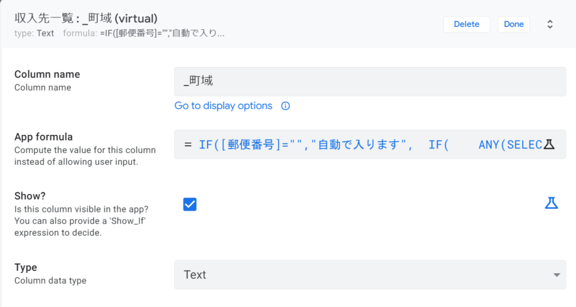Click the App formula label
576x307 pixels.
coord(44,137)
